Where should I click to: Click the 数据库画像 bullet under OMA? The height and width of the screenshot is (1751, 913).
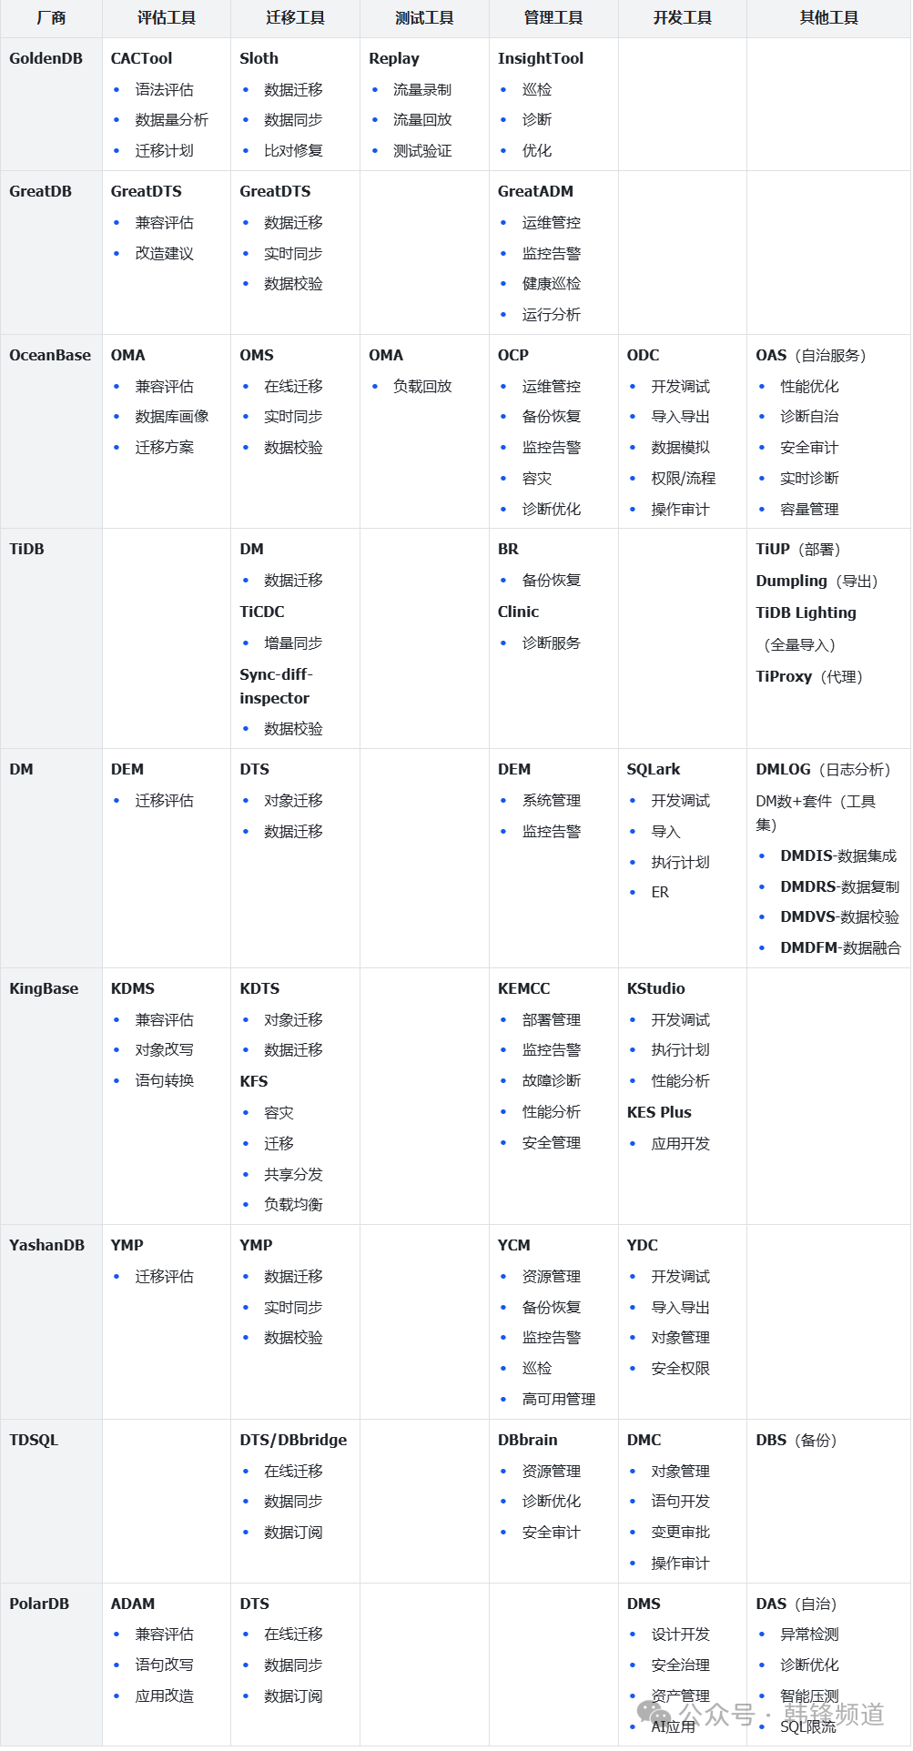pyautogui.click(x=172, y=416)
